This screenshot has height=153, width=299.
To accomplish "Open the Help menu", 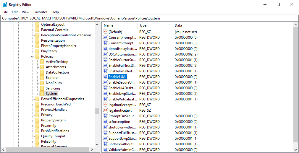I will pyautogui.click(x=55, y=12).
